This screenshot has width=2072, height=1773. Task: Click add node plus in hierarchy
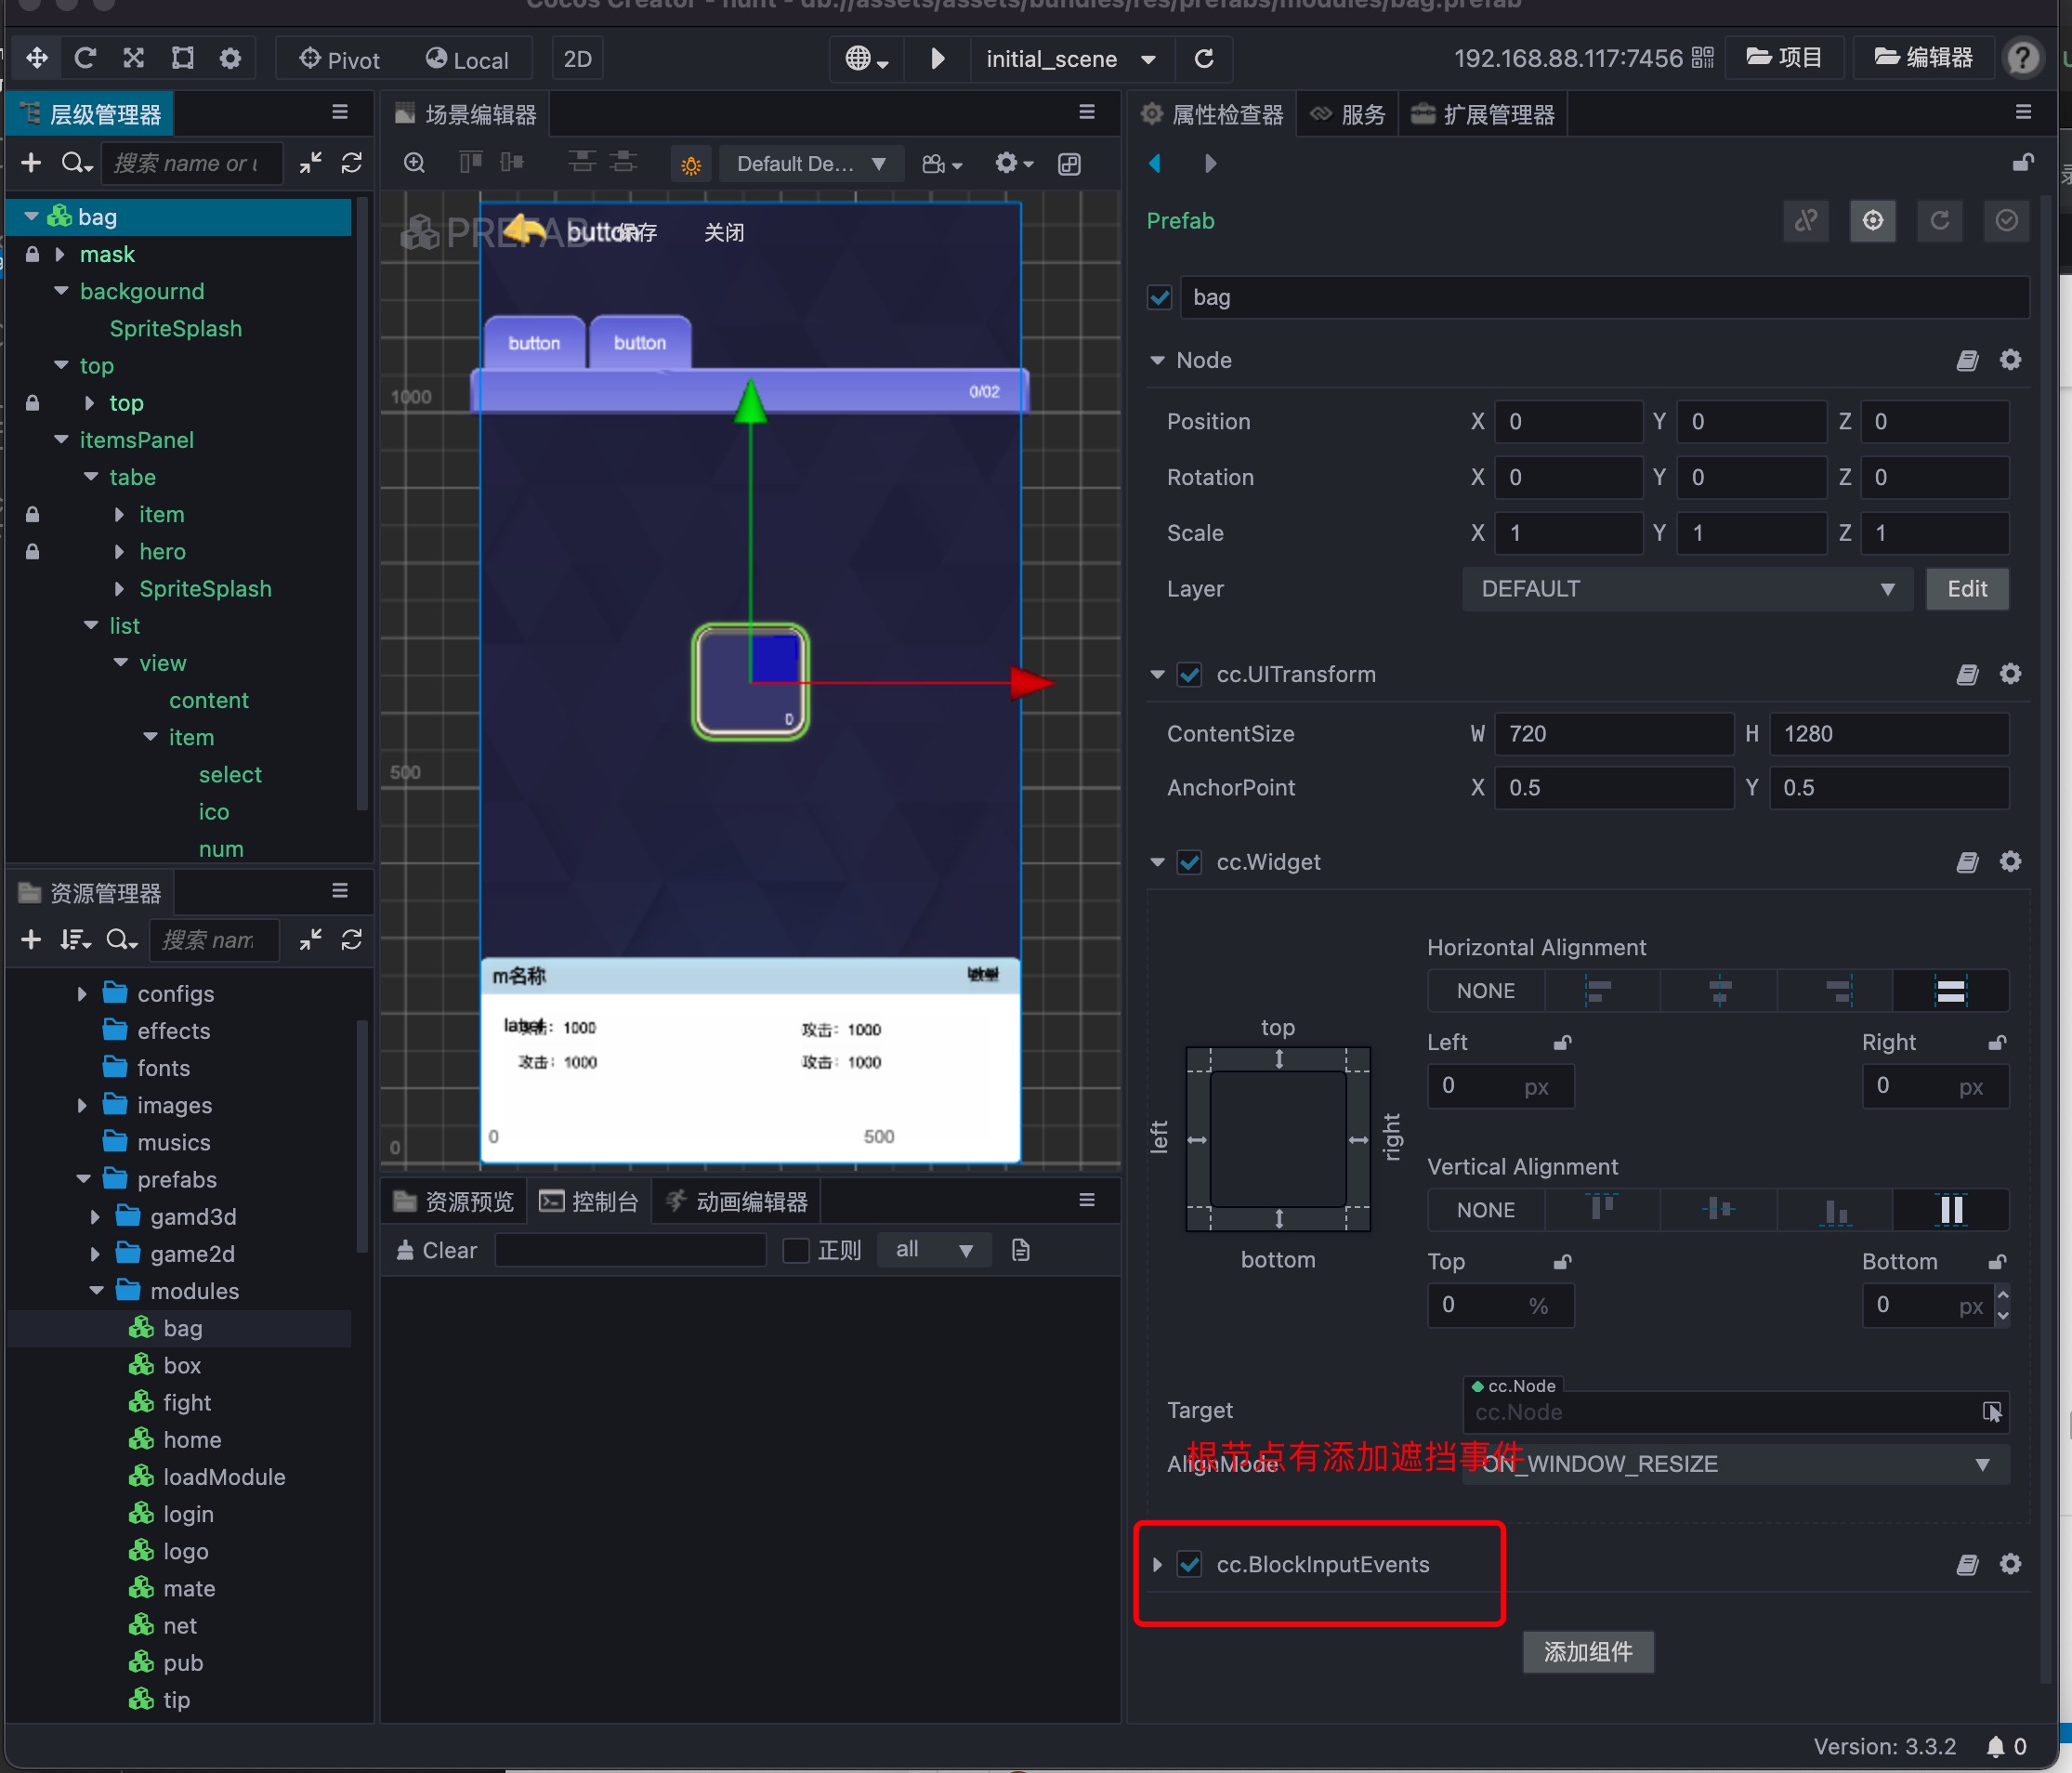(31, 163)
